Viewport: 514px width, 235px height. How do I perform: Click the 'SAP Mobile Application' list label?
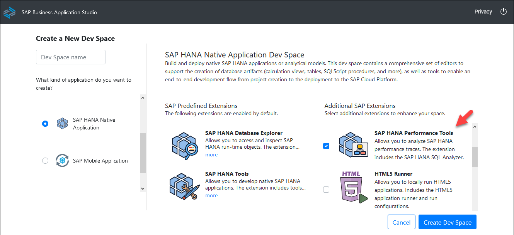pos(100,161)
